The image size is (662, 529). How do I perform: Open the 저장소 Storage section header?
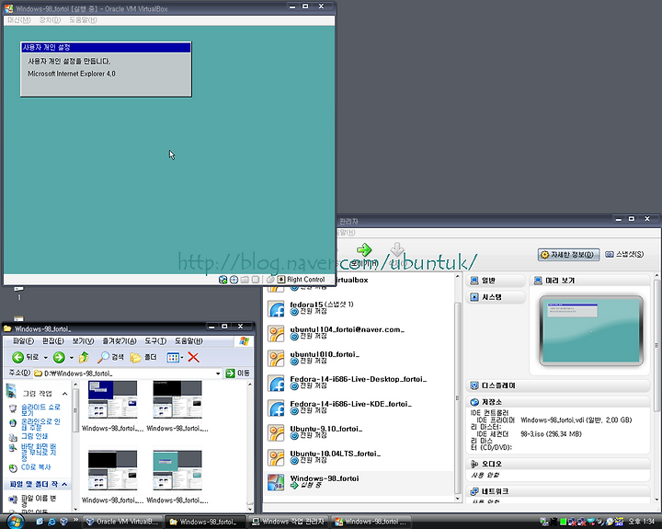point(558,402)
